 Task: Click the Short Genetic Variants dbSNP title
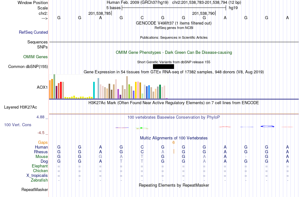tap(174, 62)
